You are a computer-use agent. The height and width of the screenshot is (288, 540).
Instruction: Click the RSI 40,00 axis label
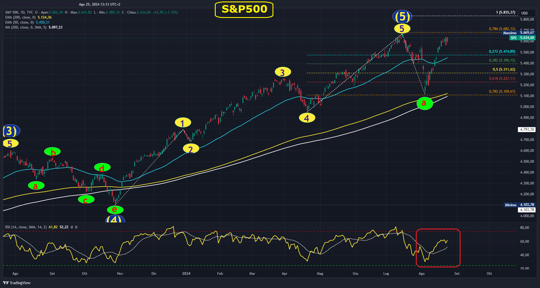click(x=525, y=255)
